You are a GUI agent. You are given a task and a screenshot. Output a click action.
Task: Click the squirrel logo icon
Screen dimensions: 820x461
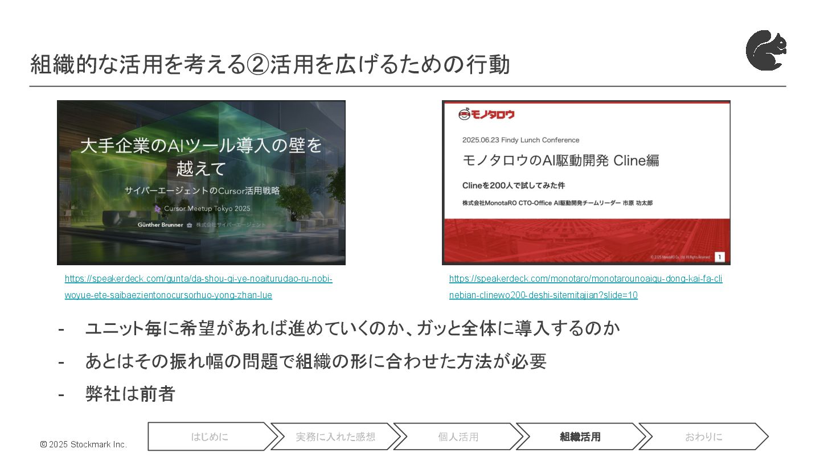[766, 51]
